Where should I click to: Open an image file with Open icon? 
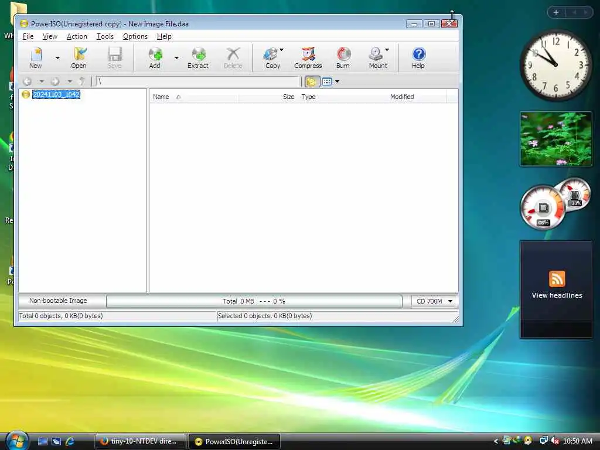[x=79, y=57]
